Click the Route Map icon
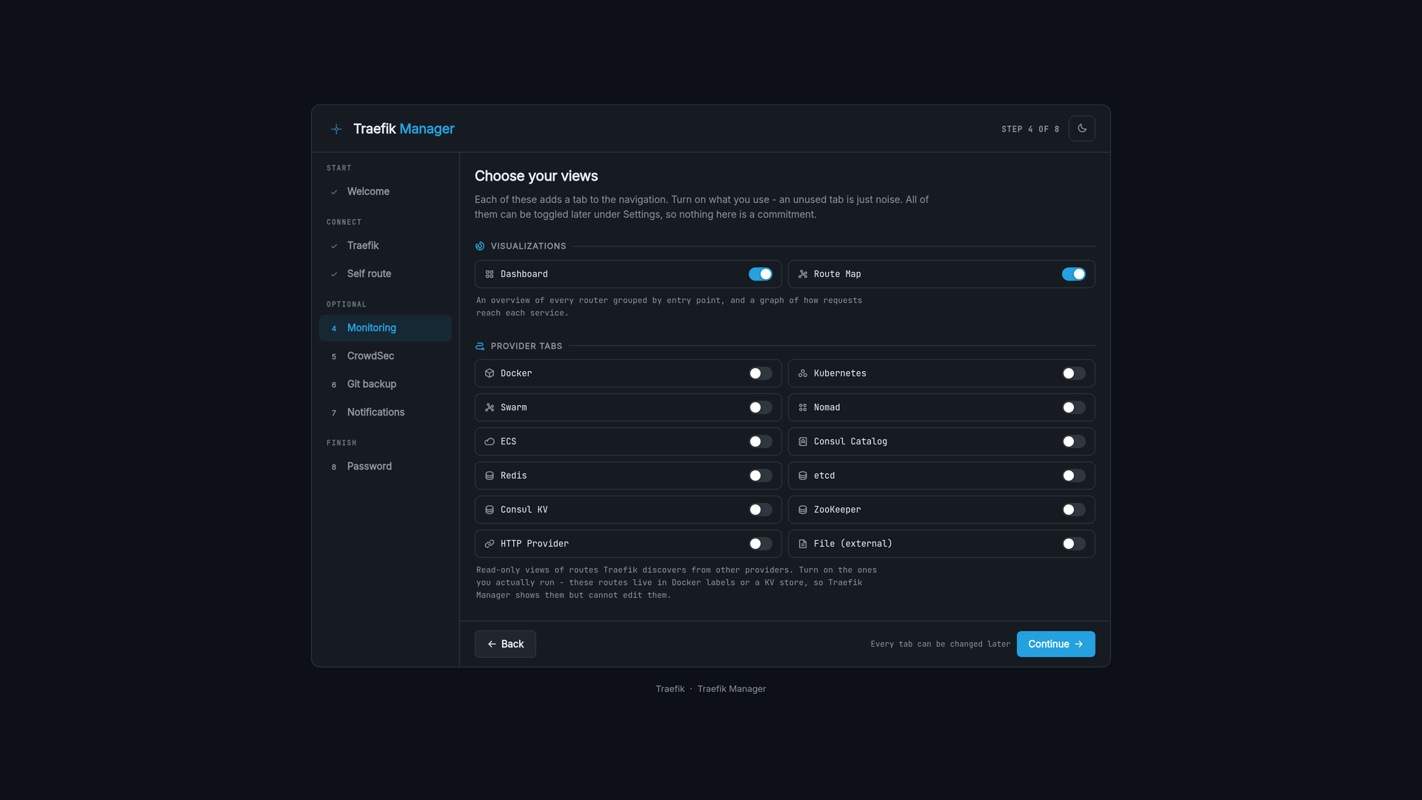1422x800 pixels. point(803,274)
